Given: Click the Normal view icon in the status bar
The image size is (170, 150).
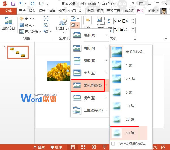Looking at the screenshot, I should (x=73, y=147).
